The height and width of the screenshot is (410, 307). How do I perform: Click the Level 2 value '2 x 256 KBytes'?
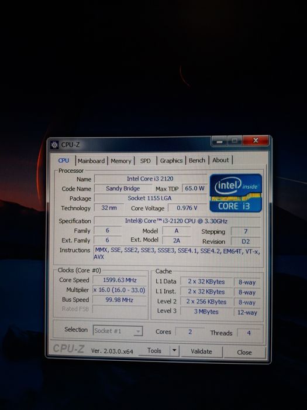pos(206,302)
